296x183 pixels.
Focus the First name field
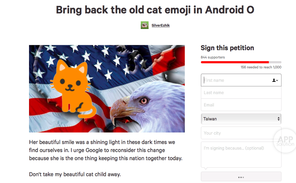coord(237,80)
